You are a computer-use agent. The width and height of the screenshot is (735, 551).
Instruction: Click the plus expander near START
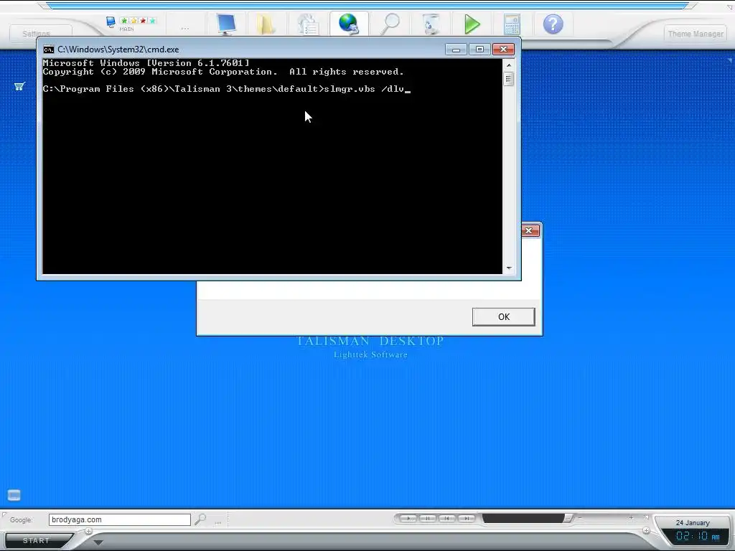(88, 532)
